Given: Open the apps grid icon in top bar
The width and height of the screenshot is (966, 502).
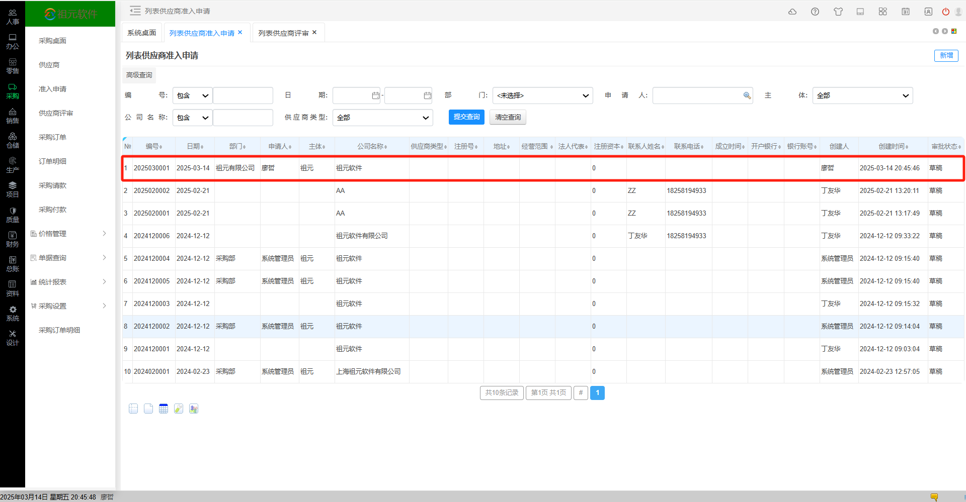Looking at the screenshot, I should (x=883, y=12).
